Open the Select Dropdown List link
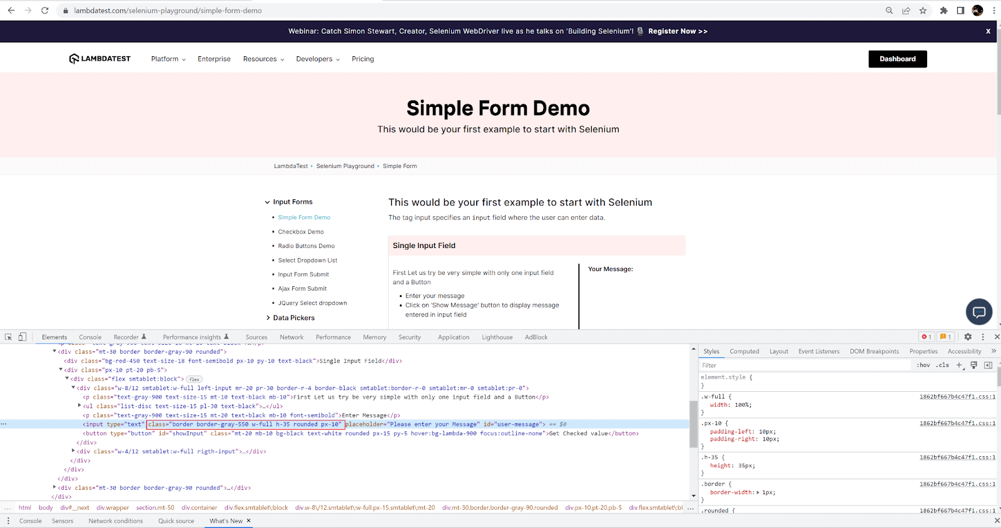Screen dimensions: 1001x528 pyautogui.click(x=308, y=261)
